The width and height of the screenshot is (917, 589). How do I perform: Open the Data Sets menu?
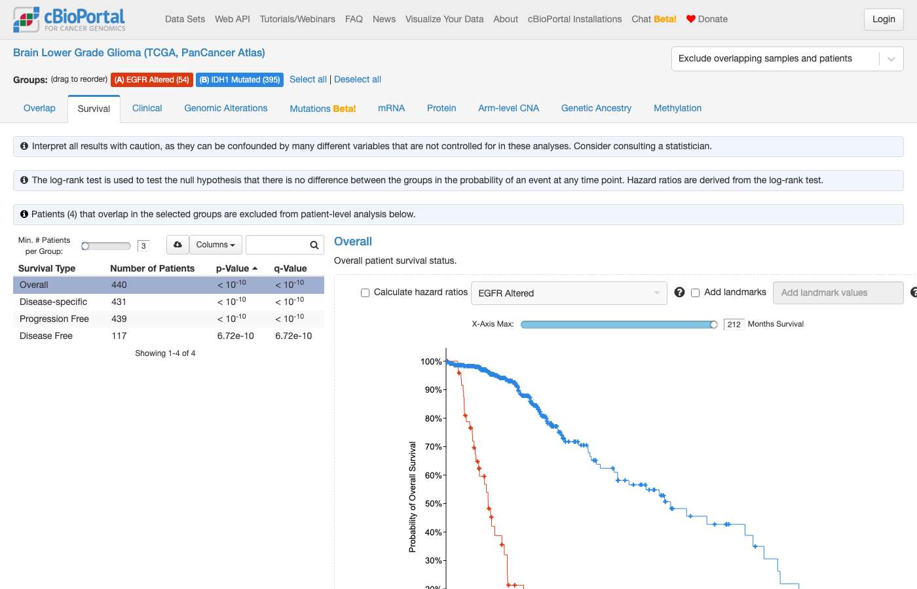pyautogui.click(x=185, y=20)
